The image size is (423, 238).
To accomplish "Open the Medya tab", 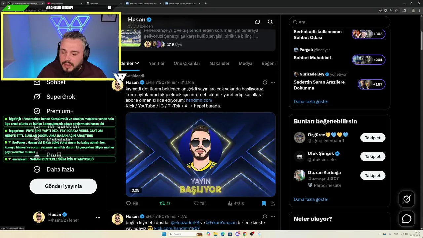I will click(246, 63).
